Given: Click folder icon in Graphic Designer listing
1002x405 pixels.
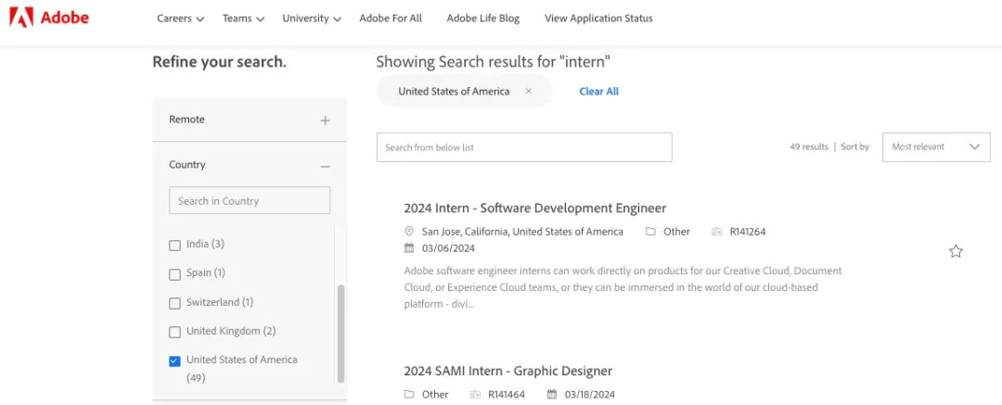Looking at the screenshot, I should 409,394.
